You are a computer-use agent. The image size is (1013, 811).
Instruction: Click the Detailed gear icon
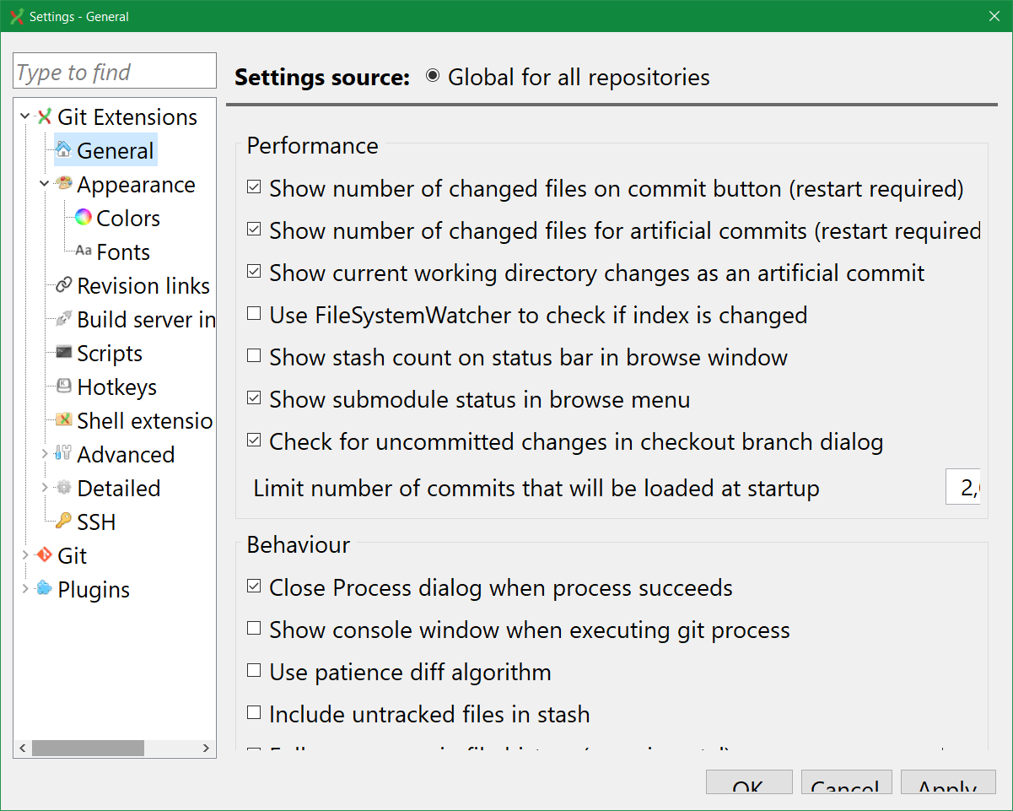(x=63, y=488)
